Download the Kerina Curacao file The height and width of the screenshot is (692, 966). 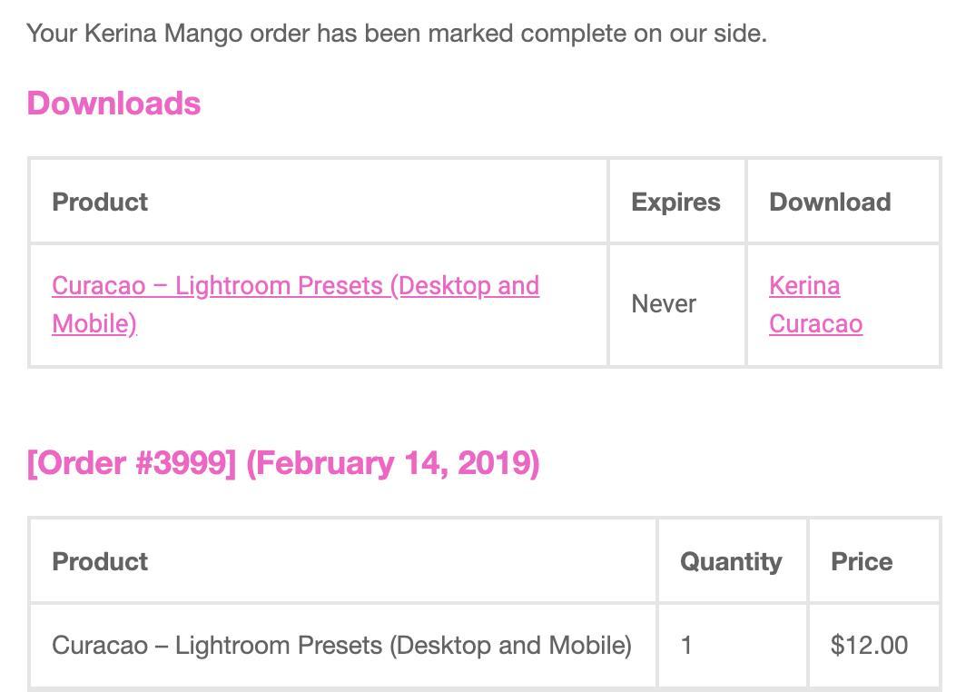click(815, 304)
